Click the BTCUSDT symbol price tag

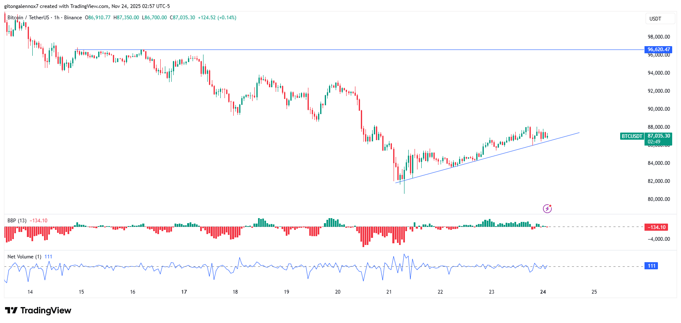(x=631, y=136)
